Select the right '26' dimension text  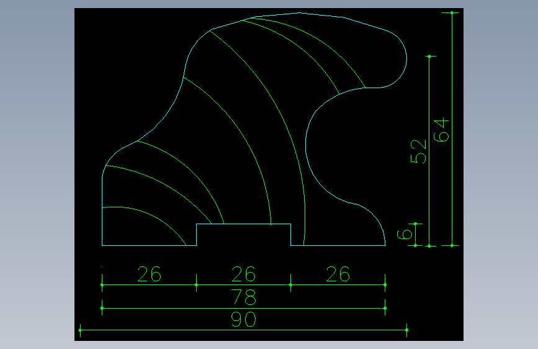[x=338, y=274]
